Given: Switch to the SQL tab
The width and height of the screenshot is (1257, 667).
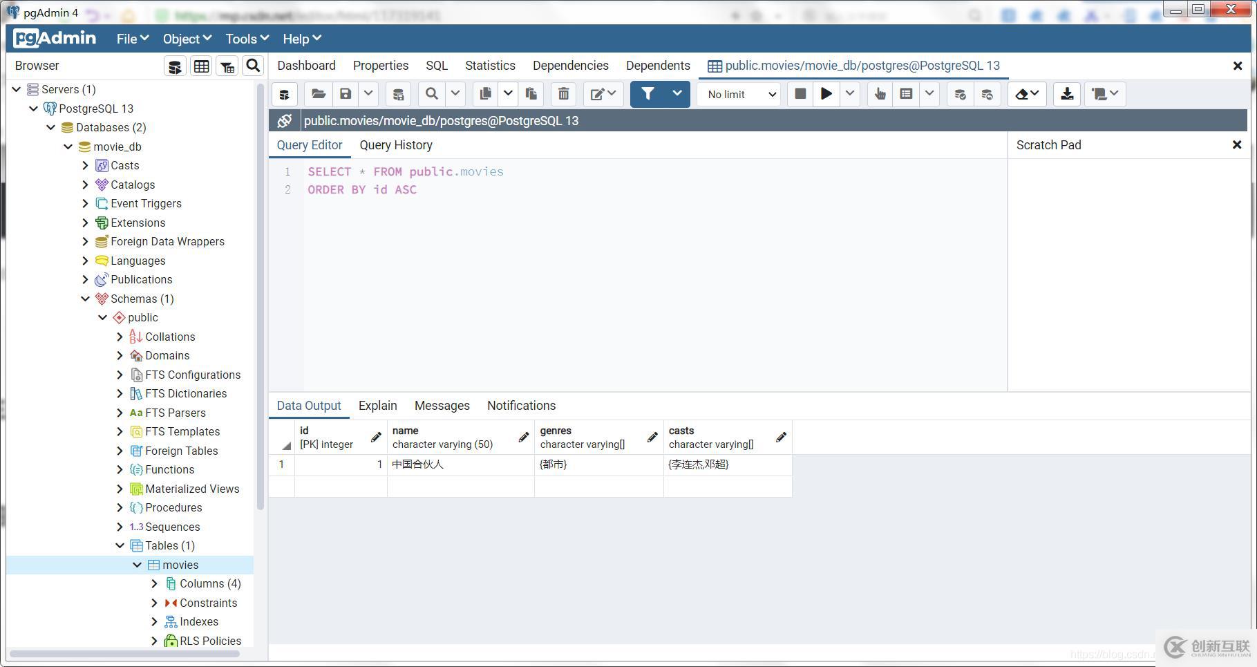Looking at the screenshot, I should point(437,66).
